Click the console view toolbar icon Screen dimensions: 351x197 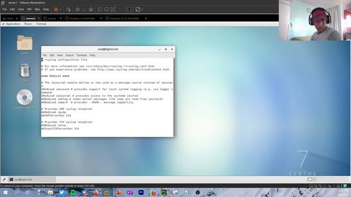coord(129,9)
